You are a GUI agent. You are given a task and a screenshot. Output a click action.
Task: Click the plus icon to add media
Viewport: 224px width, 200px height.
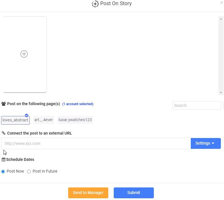pyautogui.click(x=24, y=54)
